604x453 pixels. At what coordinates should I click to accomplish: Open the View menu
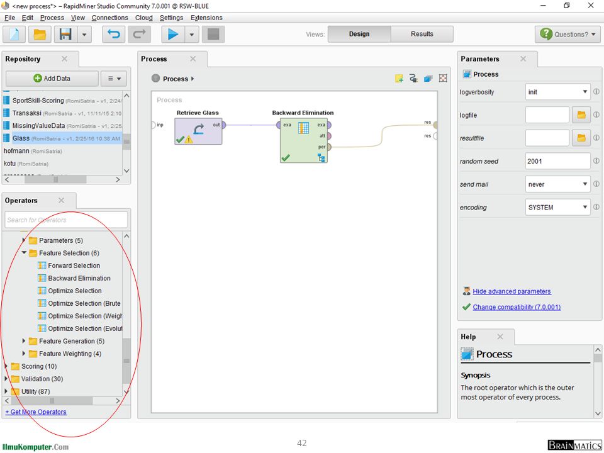click(78, 18)
